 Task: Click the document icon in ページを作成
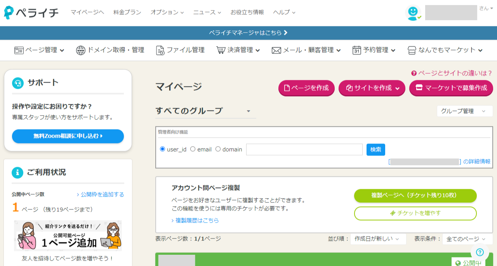click(x=287, y=88)
